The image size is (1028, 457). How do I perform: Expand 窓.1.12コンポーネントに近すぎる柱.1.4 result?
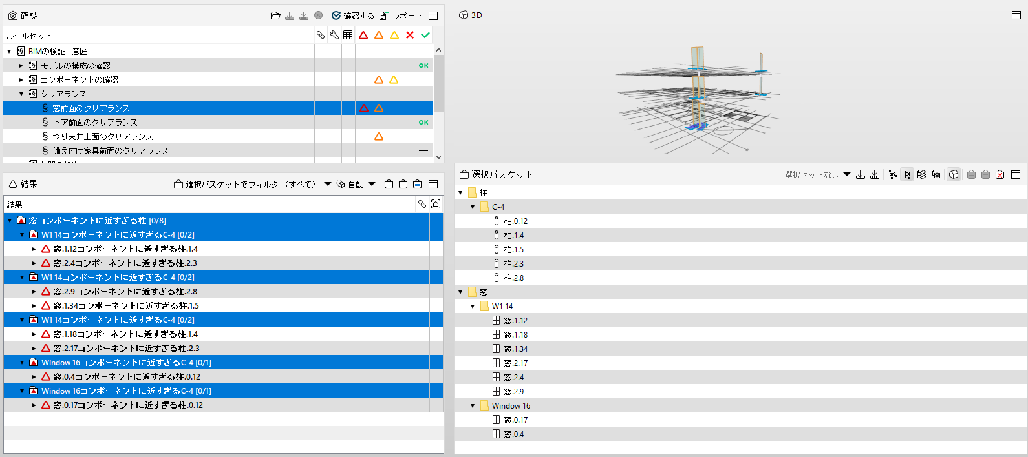point(34,249)
